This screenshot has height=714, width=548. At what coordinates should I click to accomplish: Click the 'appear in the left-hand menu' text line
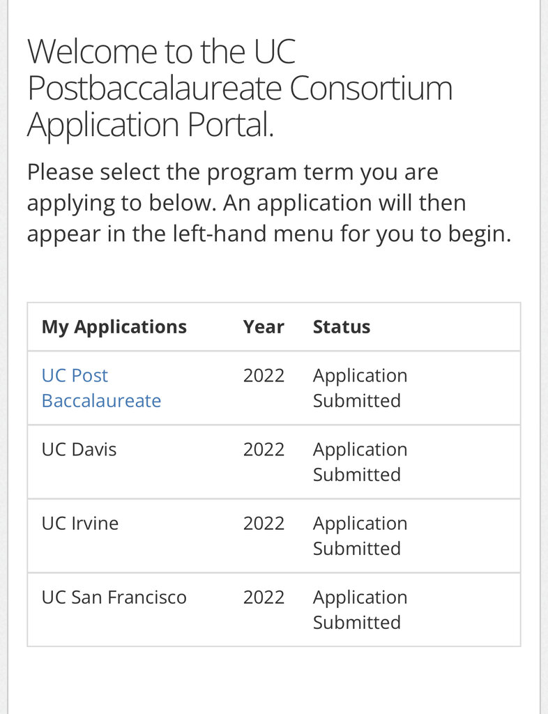[x=269, y=234]
